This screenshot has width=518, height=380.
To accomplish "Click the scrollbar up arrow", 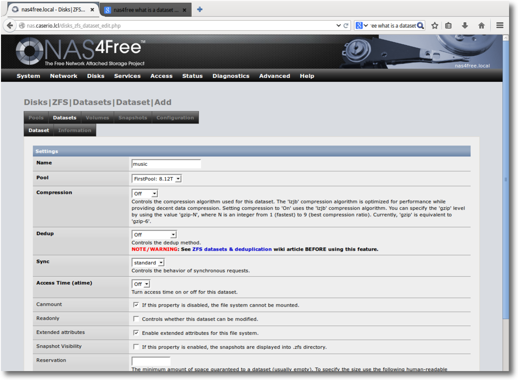I will [506, 38].
